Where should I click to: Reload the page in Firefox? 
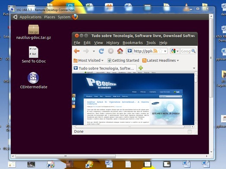click(x=101, y=51)
